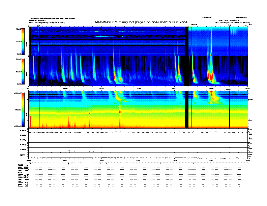This screenshot has width=267, height=206.
Task: Click the -130.00 label on TNR scale
Action: click(18, 93)
